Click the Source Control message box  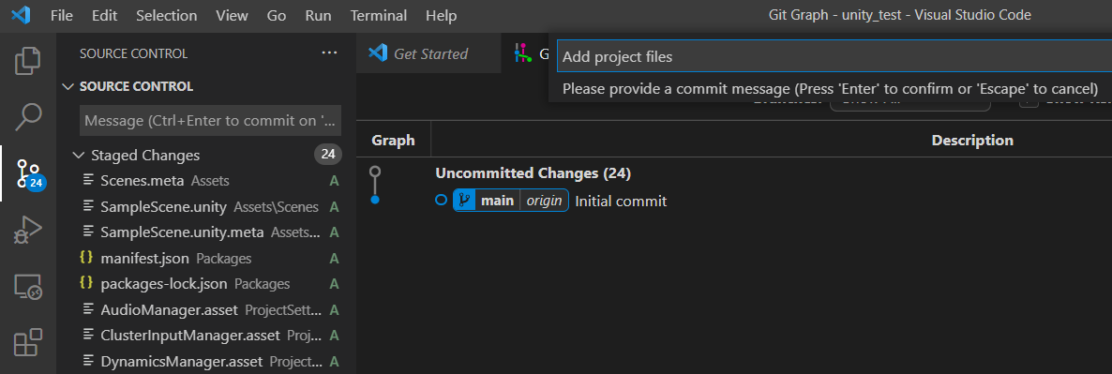[211, 120]
